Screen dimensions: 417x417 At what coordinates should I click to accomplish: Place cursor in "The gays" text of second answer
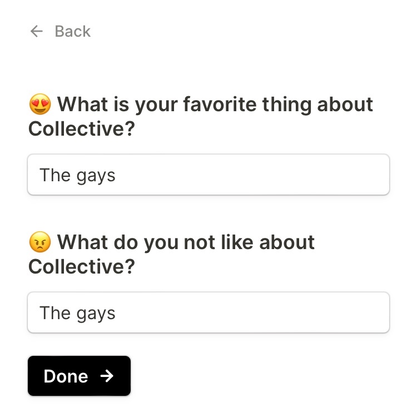77,313
